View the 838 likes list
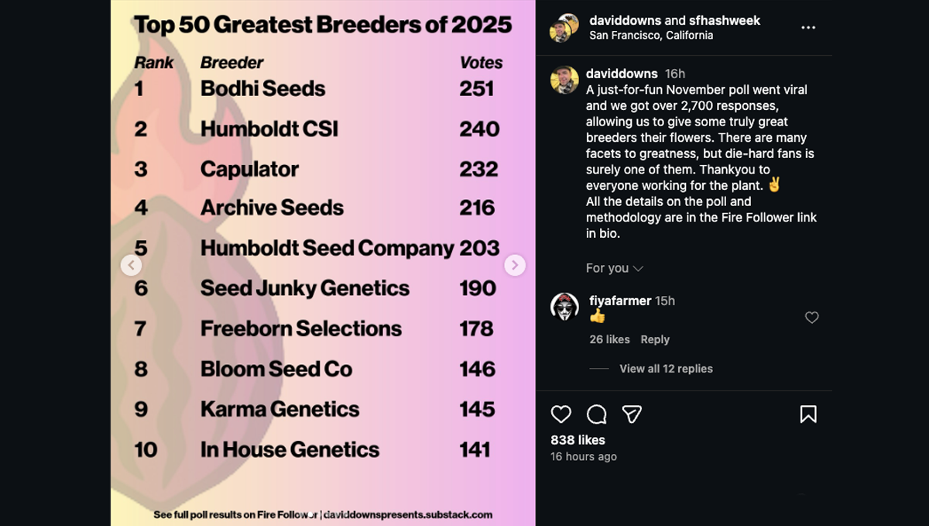Image resolution: width=929 pixels, height=526 pixels. pyautogui.click(x=578, y=440)
